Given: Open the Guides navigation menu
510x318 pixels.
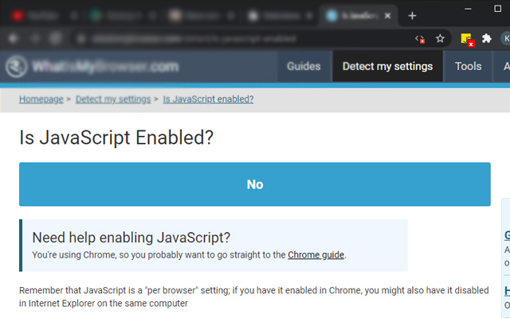Looking at the screenshot, I should pyautogui.click(x=304, y=66).
